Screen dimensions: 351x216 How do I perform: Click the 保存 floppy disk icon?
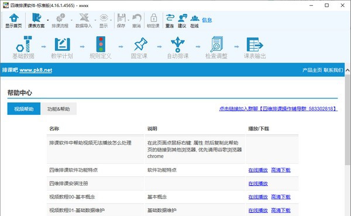121,18
